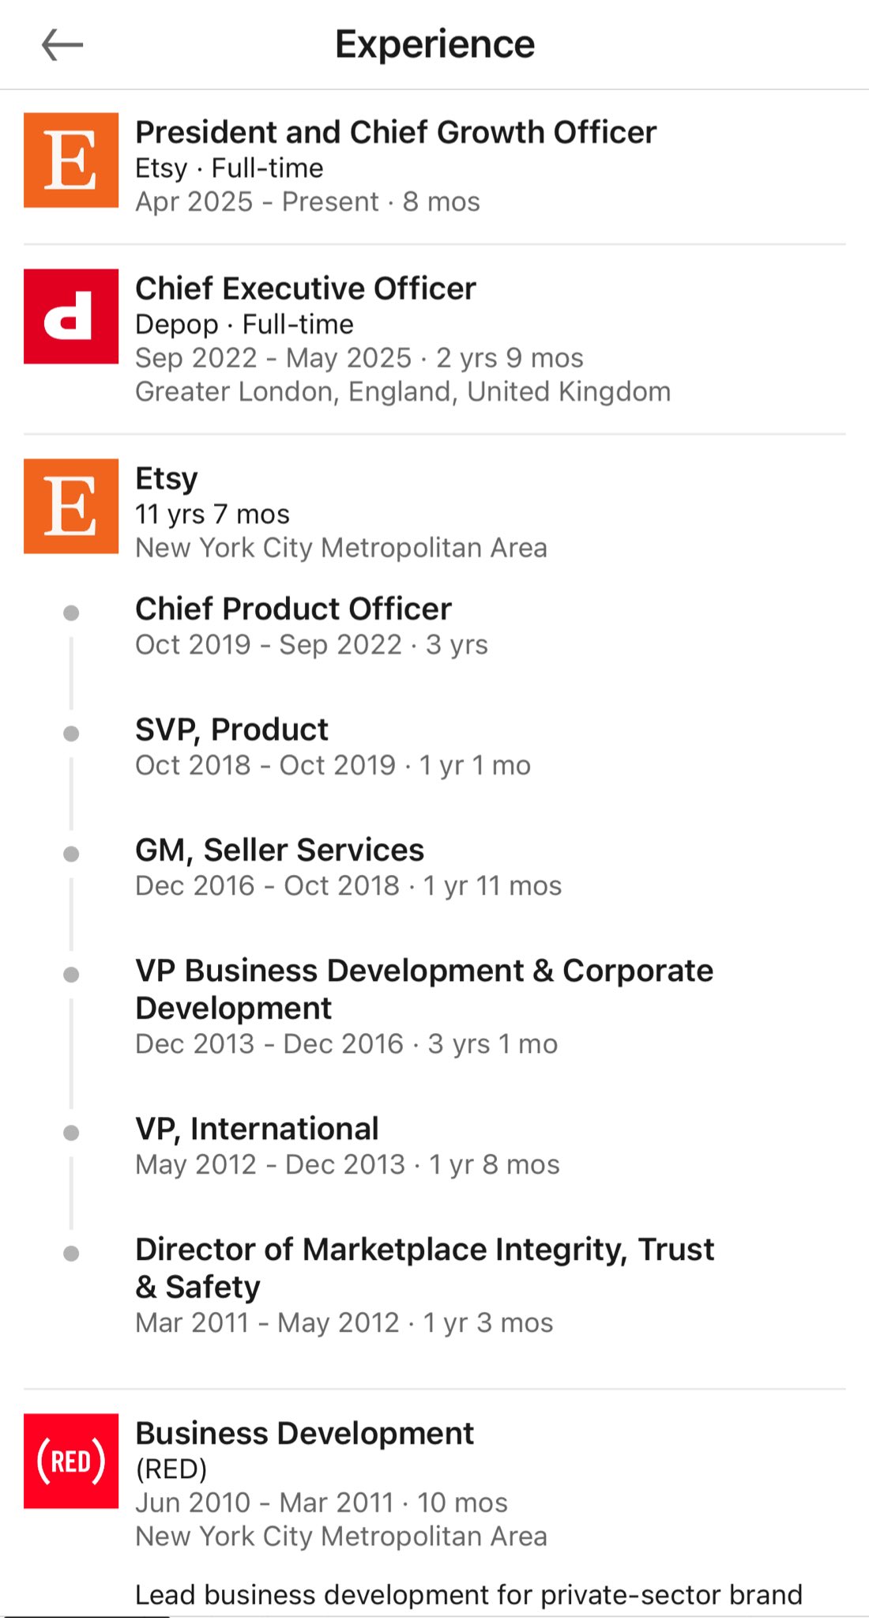The image size is (869, 1618).
Task: Open the Business Development at (RED) entry
Action: 304,1434
